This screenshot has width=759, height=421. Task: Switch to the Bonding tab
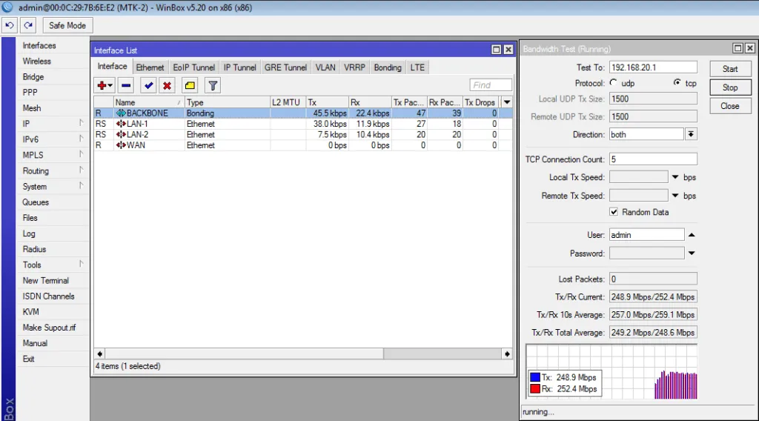click(387, 67)
